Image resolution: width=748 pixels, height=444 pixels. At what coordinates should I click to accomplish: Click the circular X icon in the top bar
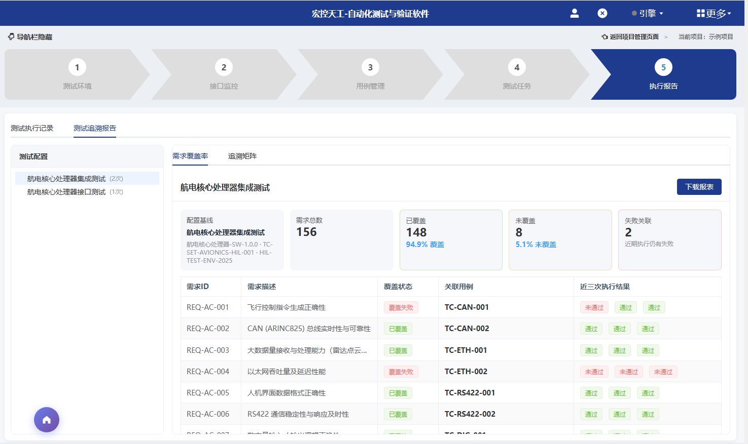[x=602, y=13]
